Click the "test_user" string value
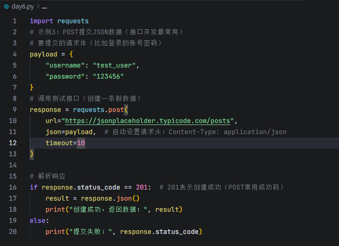 (114, 66)
